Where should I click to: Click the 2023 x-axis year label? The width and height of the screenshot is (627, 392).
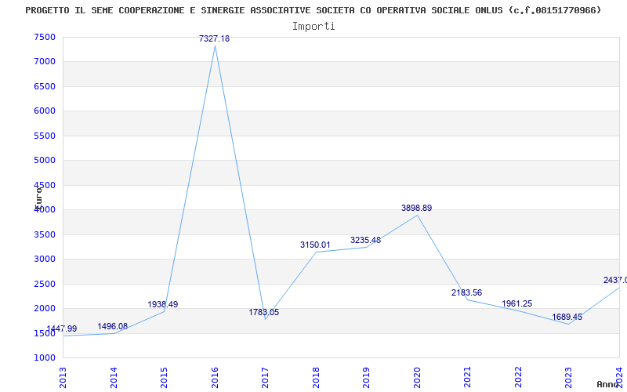pos(569,378)
